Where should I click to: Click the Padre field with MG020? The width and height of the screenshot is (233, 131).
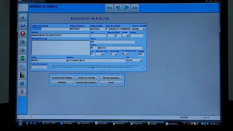(x=48, y=60)
